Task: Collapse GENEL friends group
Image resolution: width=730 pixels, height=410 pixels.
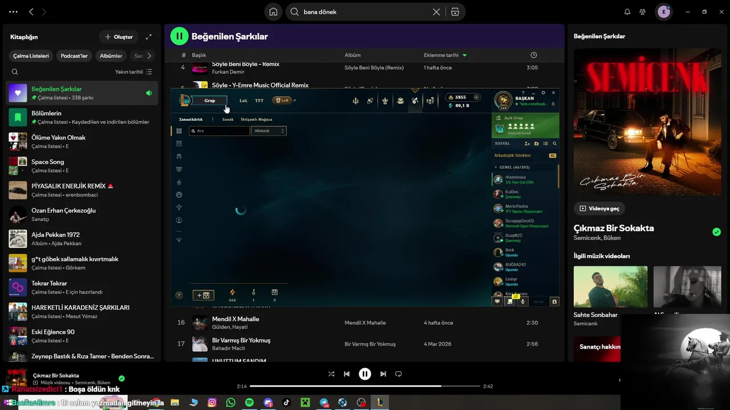Action: click(496, 167)
